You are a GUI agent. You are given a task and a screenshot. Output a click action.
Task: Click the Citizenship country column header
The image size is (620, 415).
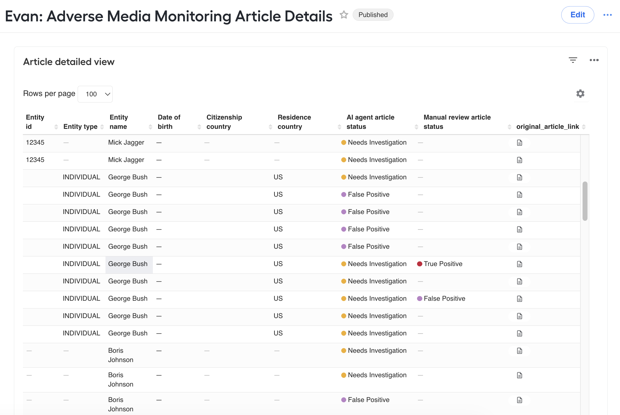click(x=224, y=122)
